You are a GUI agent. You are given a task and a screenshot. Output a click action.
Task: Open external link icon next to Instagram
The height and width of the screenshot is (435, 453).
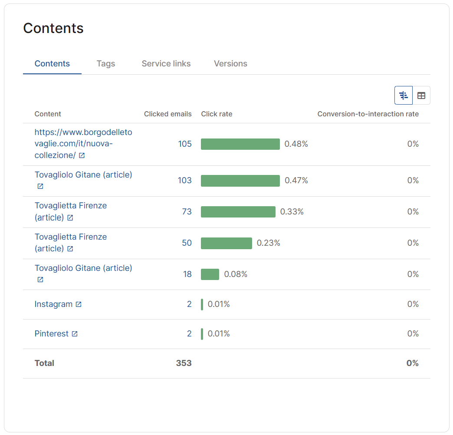click(79, 304)
